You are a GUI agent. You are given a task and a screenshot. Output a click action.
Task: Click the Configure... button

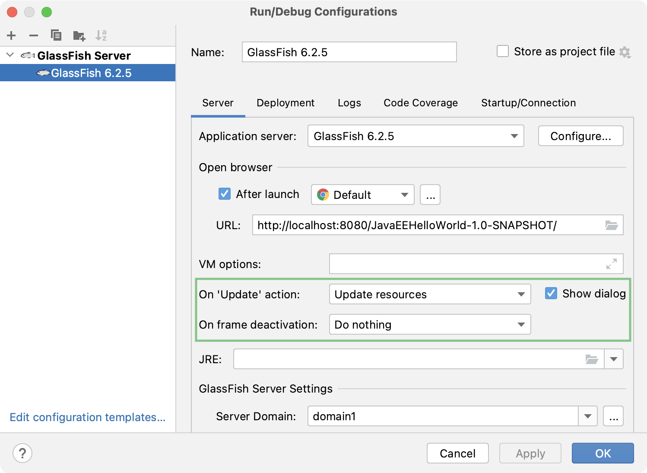tap(581, 136)
